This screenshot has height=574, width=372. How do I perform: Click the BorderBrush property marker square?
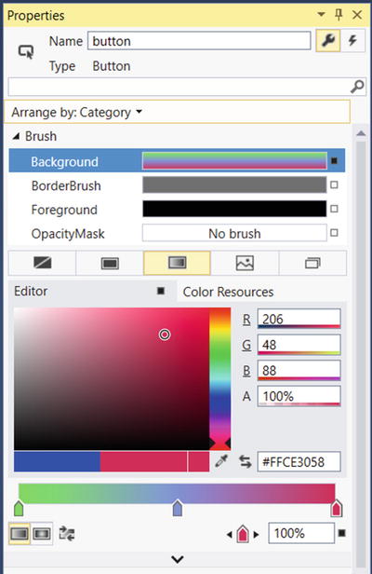click(x=334, y=185)
